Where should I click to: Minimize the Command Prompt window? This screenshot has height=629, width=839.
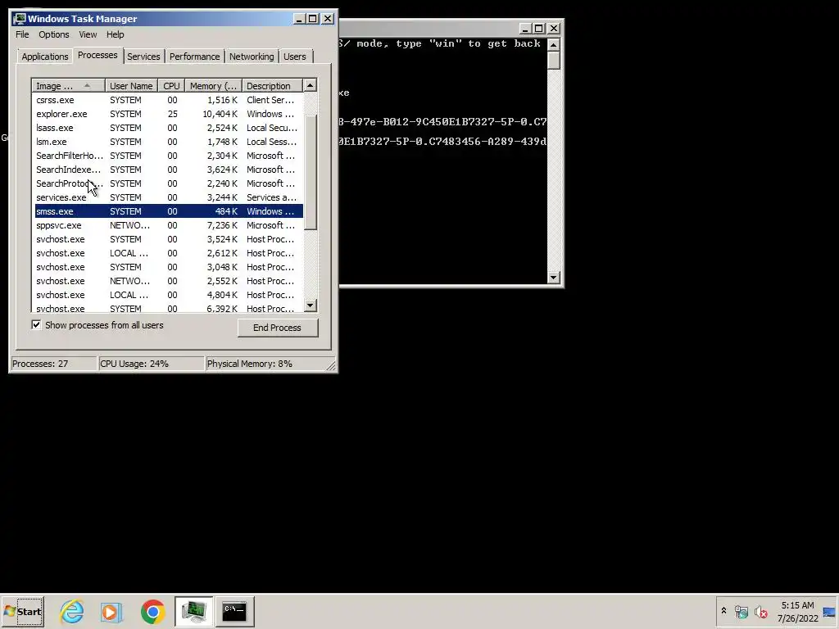[x=525, y=29]
